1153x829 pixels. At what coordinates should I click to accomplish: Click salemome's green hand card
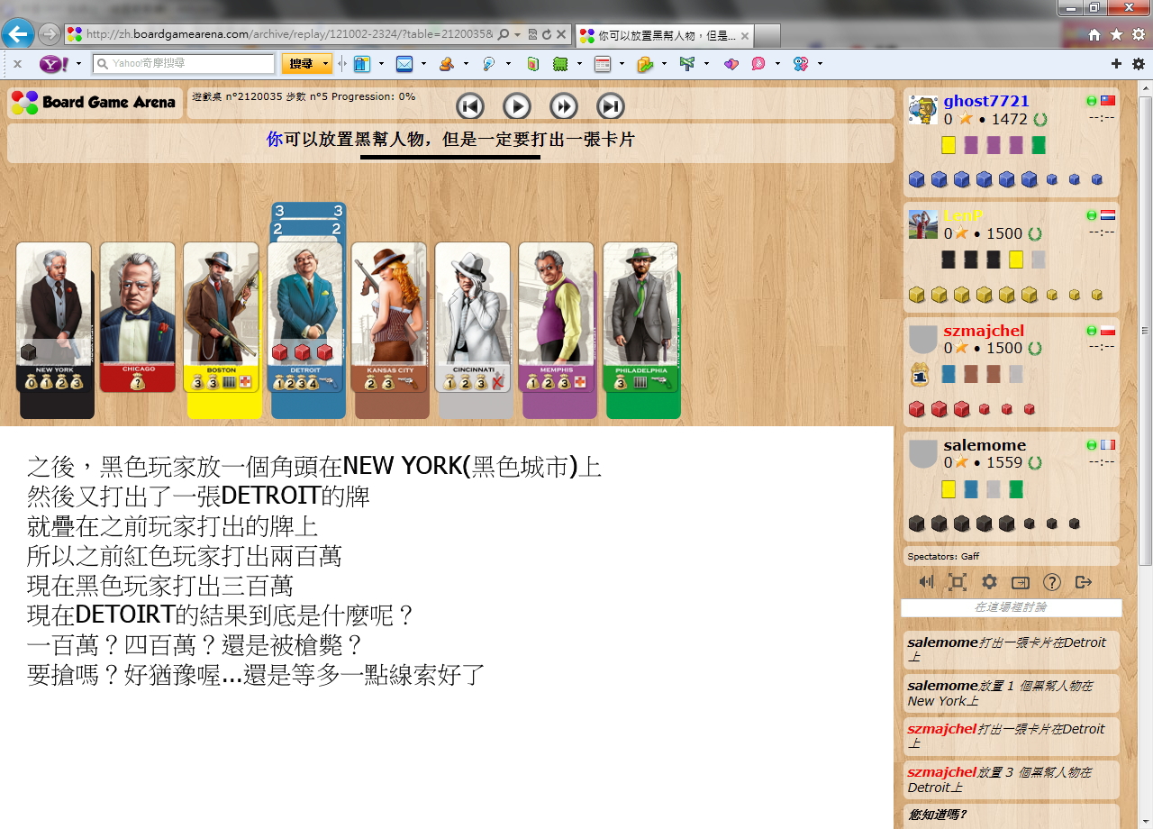point(1016,489)
